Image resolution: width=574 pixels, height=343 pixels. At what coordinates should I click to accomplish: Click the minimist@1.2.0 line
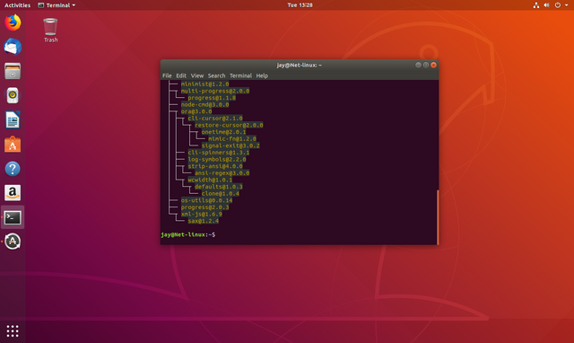[204, 84]
